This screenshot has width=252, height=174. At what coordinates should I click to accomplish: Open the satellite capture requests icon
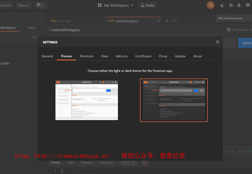coord(222,5)
